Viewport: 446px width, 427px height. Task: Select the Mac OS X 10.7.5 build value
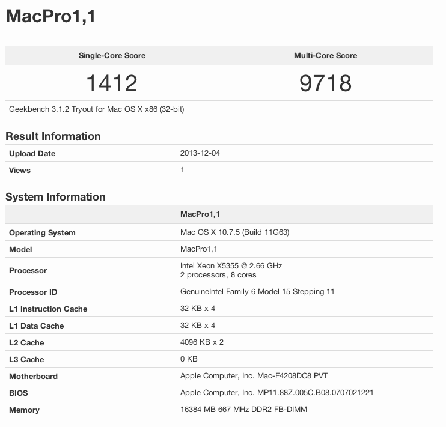(x=234, y=232)
